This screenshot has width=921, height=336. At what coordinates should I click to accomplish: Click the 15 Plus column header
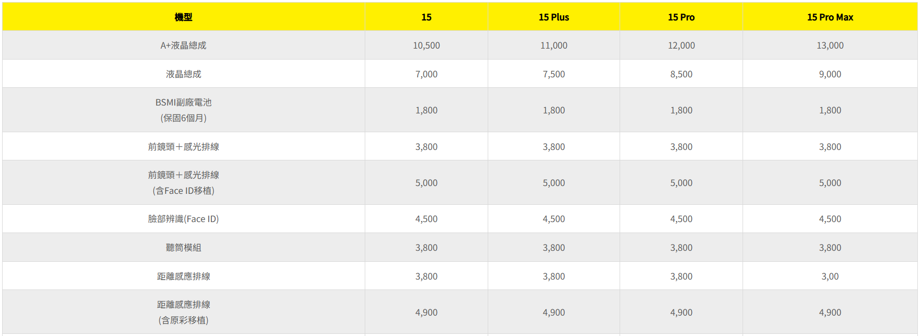click(554, 17)
